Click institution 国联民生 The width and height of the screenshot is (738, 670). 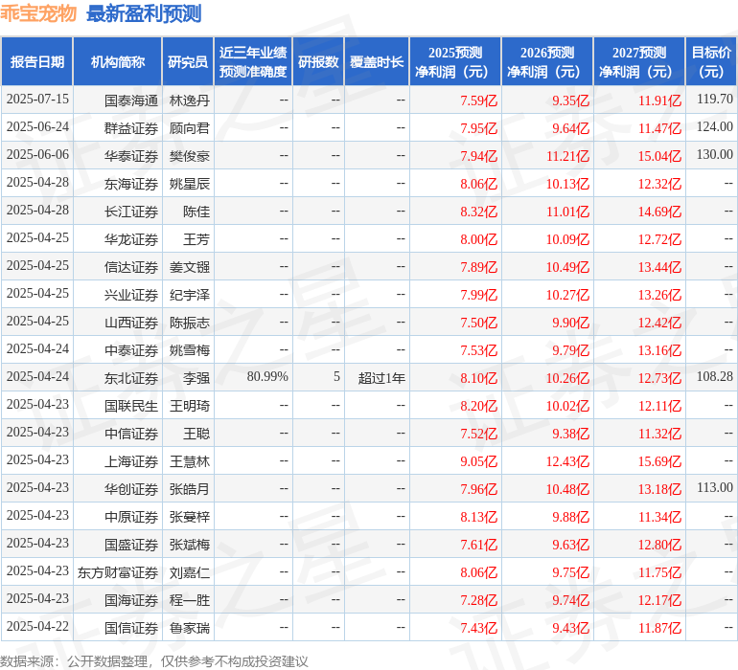[131, 406]
